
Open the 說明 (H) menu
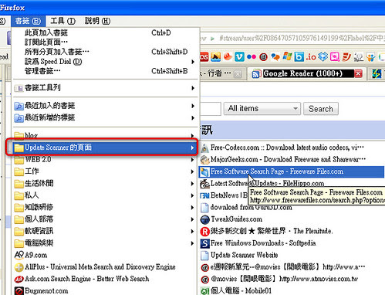[x=97, y=21]
